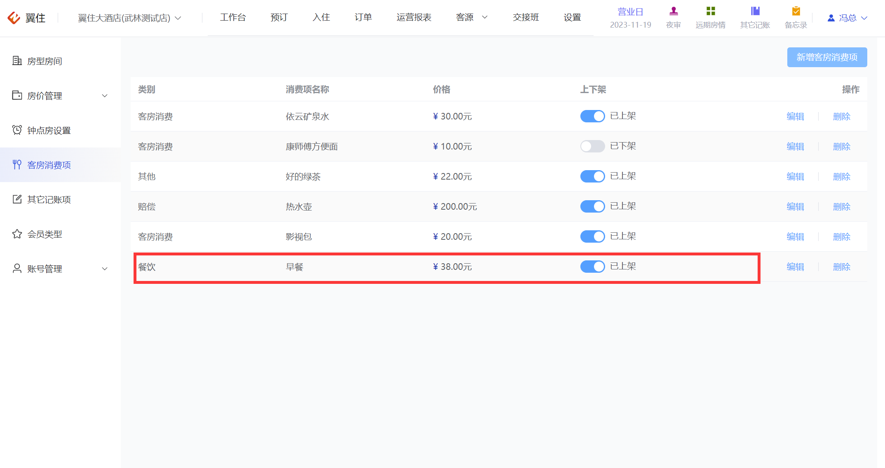Click the 夜审 night audit icon
This screenshot has height=468, width=885.
pos(674,11)
